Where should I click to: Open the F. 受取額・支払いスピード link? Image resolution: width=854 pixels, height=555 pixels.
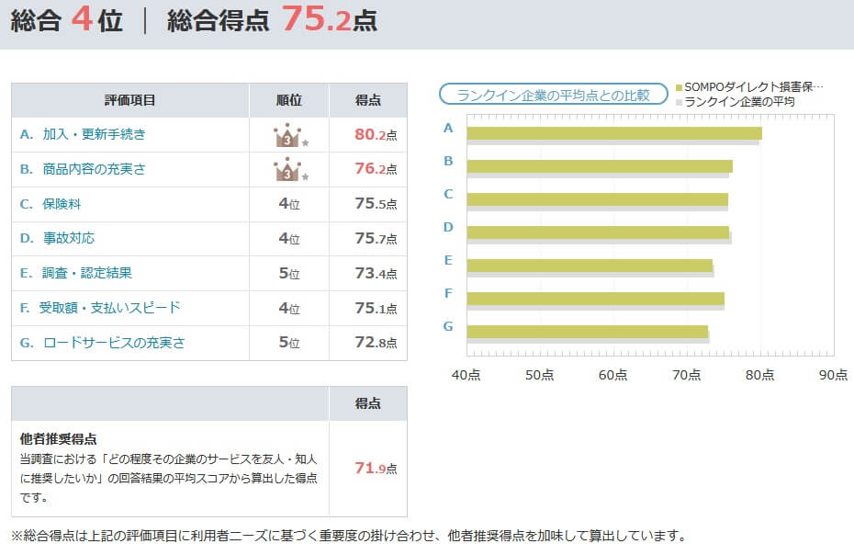(100, 308)
